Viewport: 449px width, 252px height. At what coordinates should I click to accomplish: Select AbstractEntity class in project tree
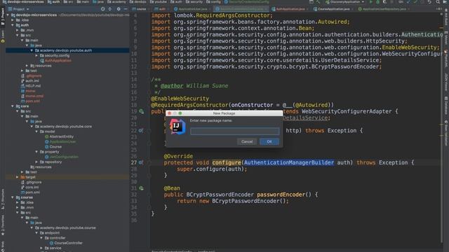[61, 136]
